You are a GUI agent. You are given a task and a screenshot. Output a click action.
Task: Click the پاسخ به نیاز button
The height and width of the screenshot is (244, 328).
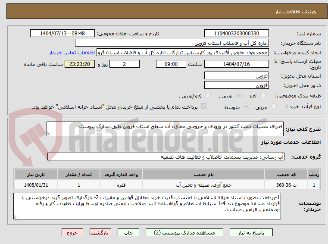[251, 232]
